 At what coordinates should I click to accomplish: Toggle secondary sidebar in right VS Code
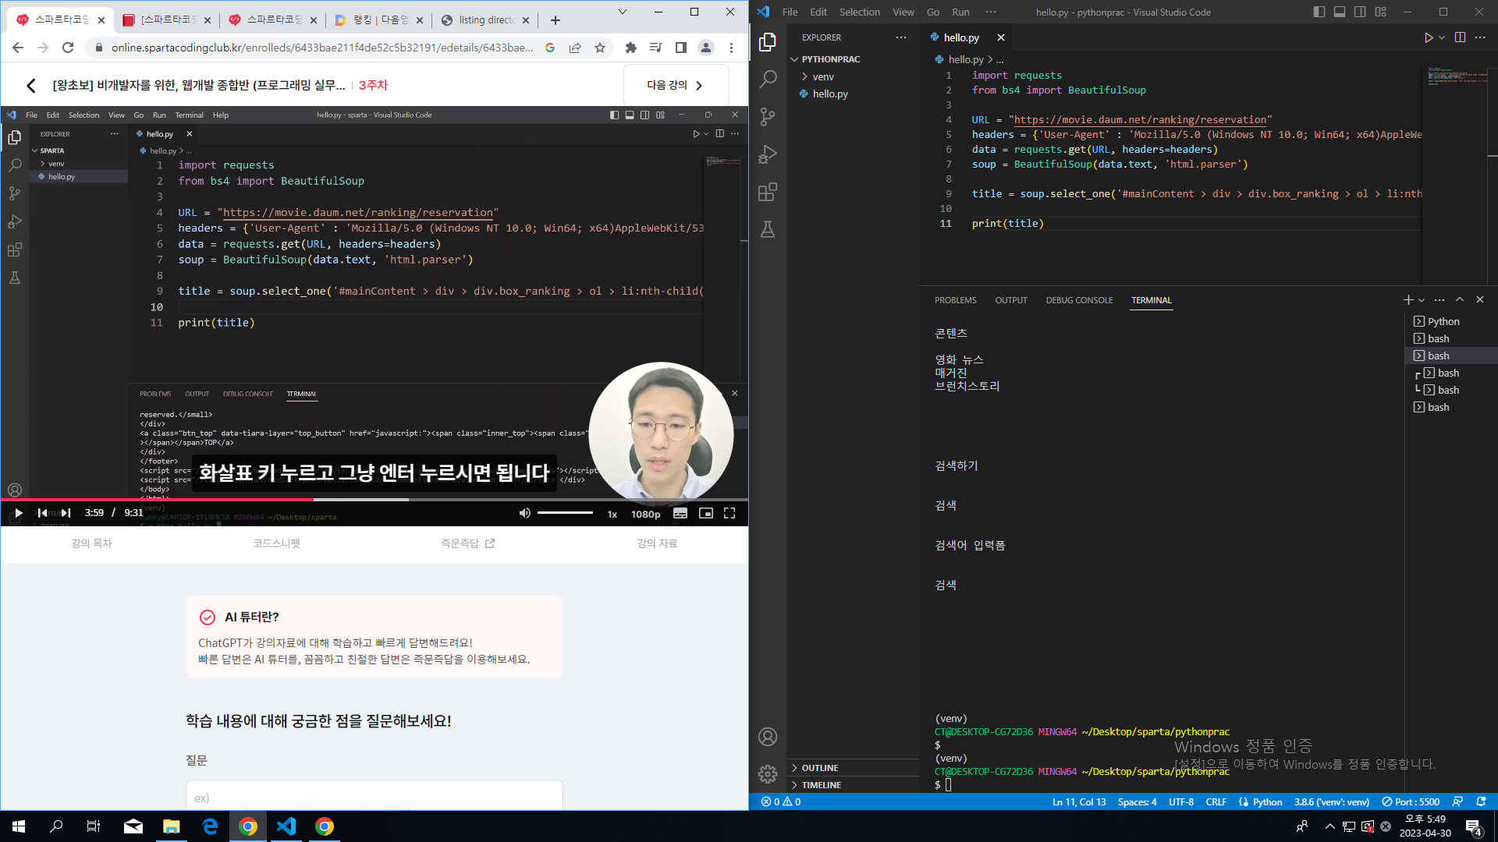(x=1360, y=12)
